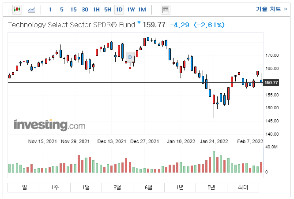
Task: Show the 1주 time range
Action: click(55, 188)
